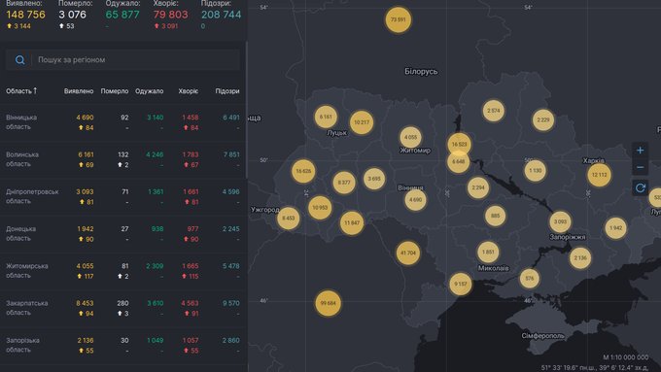Reset the map view with refresh icon
661x372 pixels.
640,187
